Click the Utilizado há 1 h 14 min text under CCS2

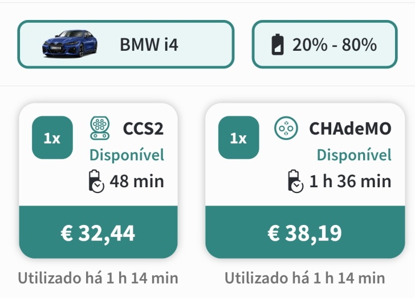98,278
